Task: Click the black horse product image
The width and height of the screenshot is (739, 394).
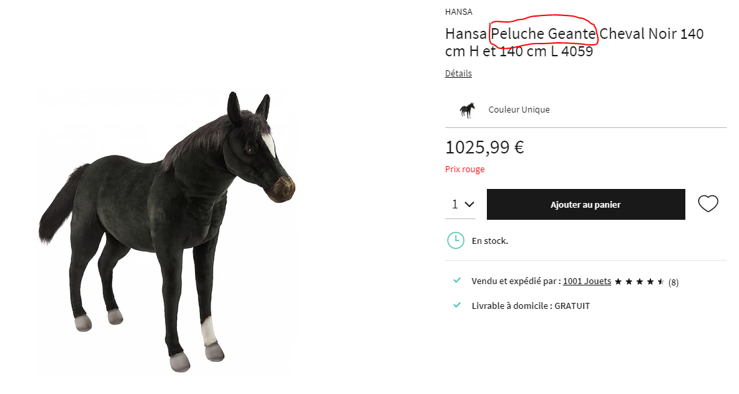Action: click(x=167, y=233)
